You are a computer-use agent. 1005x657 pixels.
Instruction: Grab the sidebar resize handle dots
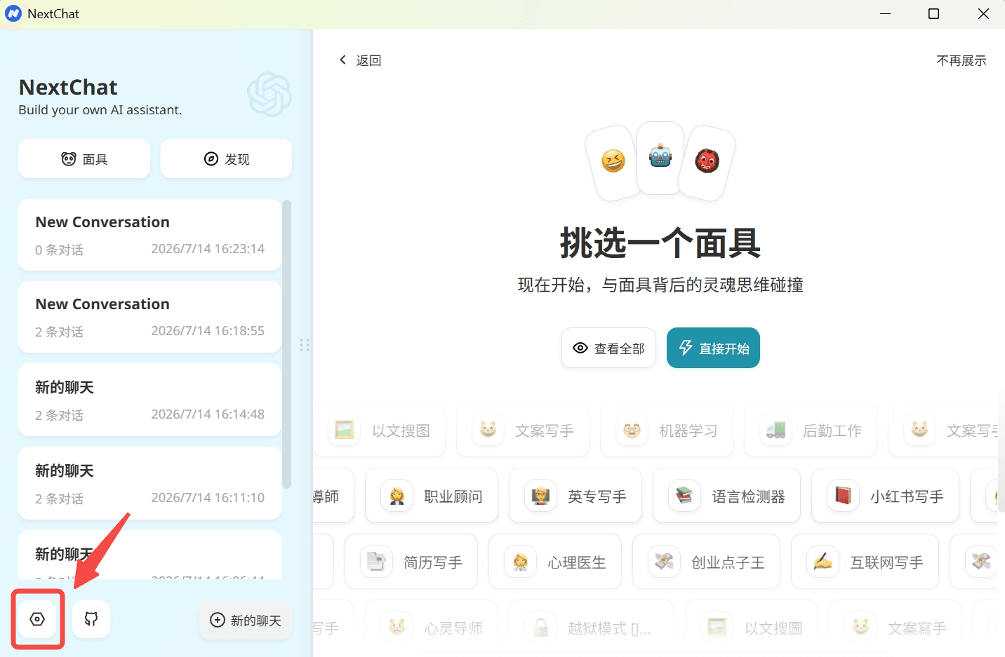(305, 345)
